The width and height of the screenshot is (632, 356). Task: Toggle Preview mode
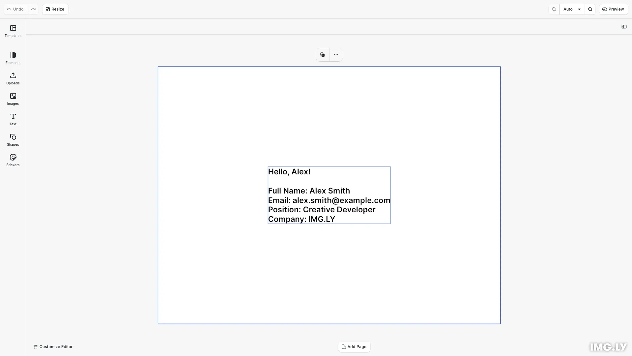click(x=613, y=9)
